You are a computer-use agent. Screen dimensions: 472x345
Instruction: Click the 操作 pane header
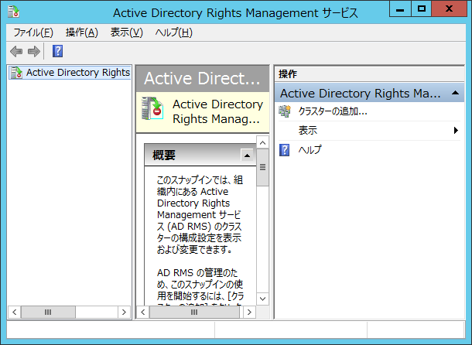click(x=370, y=74)
